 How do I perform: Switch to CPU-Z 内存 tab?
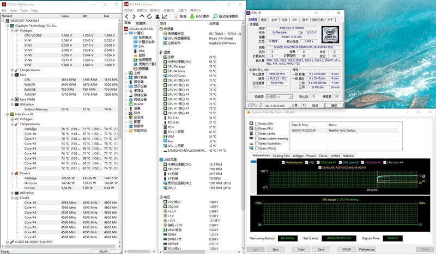point(284,20)
